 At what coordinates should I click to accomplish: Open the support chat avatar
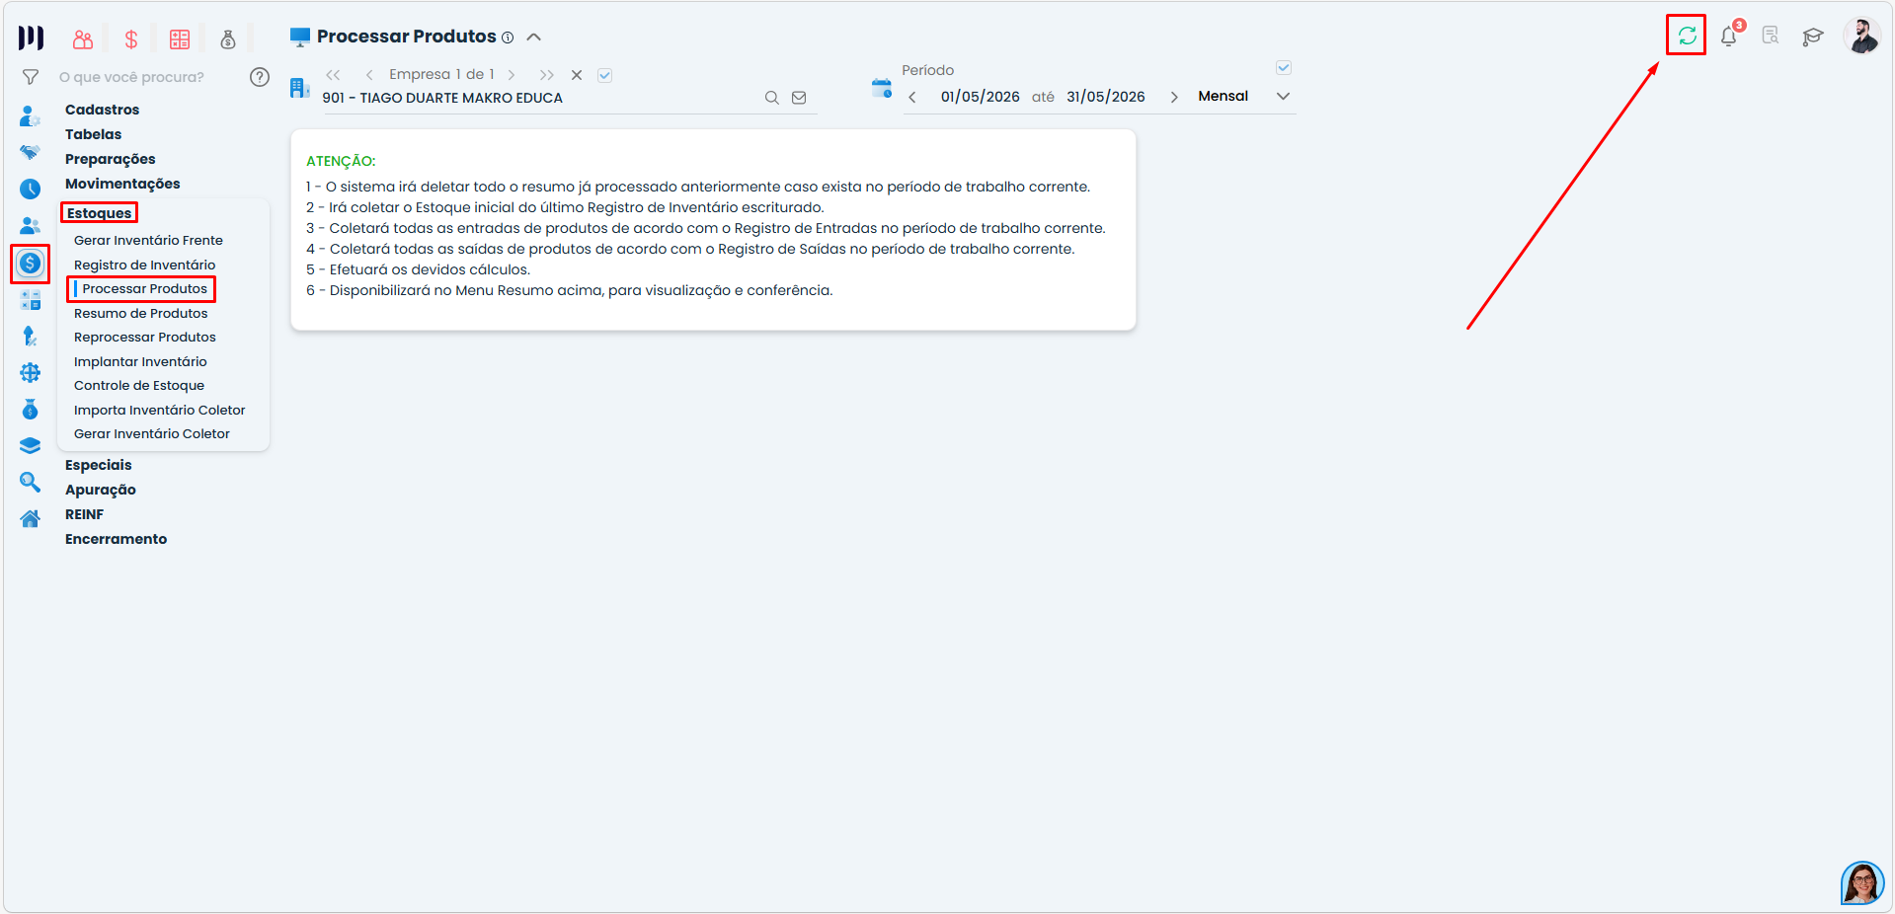click(1862, 883)
